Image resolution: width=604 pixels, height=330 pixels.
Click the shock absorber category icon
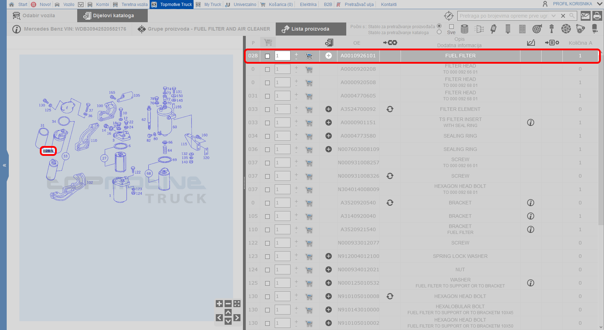tap(551, 29)
